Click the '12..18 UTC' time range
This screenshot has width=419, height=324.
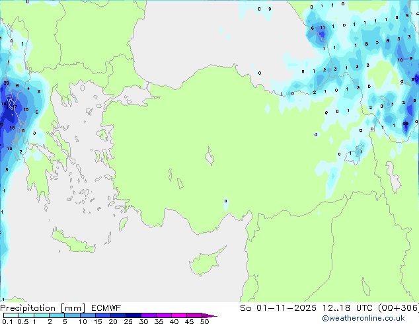(347, 308)
